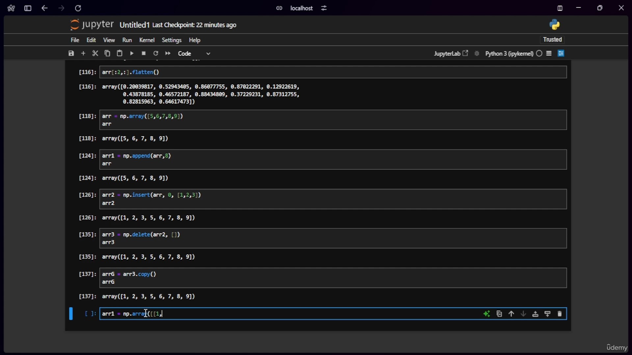Insert a cell above the active cell icon
This screenshot has width=632, height=355.
click(x=536, y=314)
